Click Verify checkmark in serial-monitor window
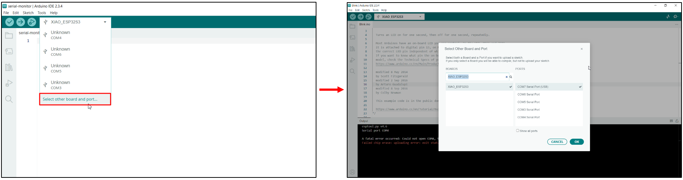Screen dimensions: 683x180 tap(10, 22)
